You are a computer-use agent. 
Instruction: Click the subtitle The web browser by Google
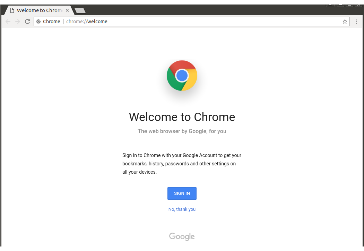pyautogui.click(x=182, y=131)
